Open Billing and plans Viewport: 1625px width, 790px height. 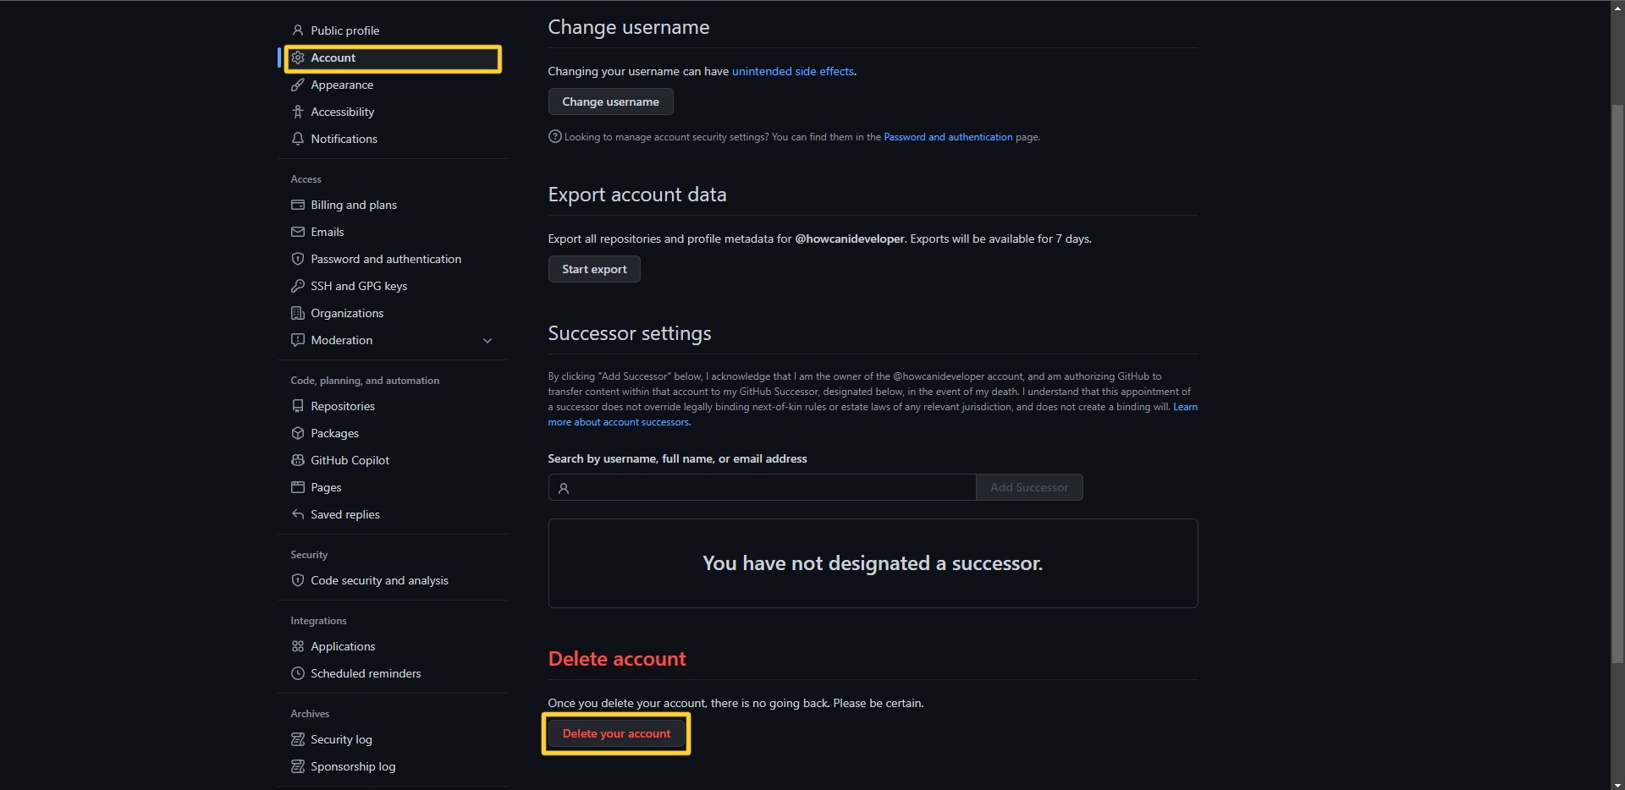coord(393,205)
